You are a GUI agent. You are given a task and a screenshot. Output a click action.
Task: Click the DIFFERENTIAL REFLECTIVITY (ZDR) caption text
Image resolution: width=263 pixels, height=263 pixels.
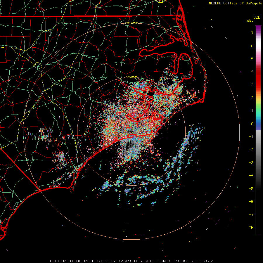point(91,261)
